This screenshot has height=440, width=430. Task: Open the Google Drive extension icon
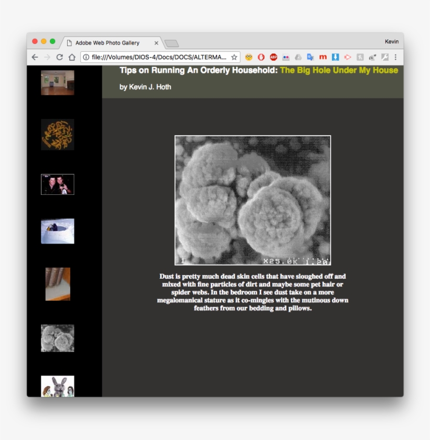tap(298, 57)
